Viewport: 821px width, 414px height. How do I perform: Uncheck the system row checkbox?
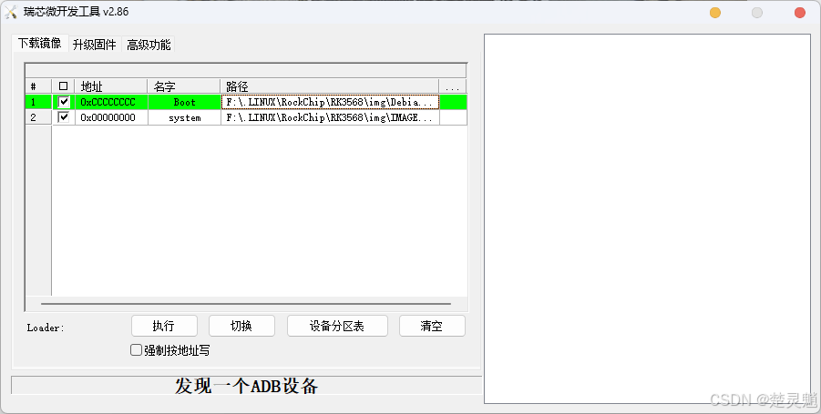tap(64, 117)
